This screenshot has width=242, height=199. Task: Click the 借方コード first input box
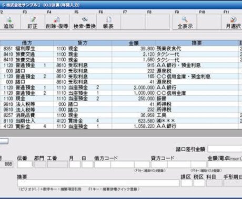(x=103, y=164)
